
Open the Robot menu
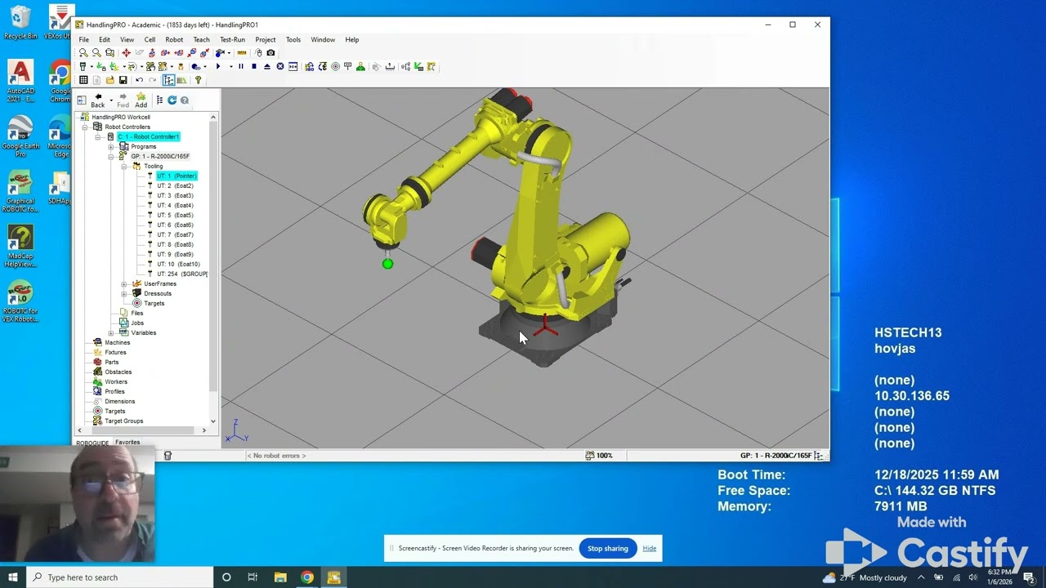tap(174, 39)
